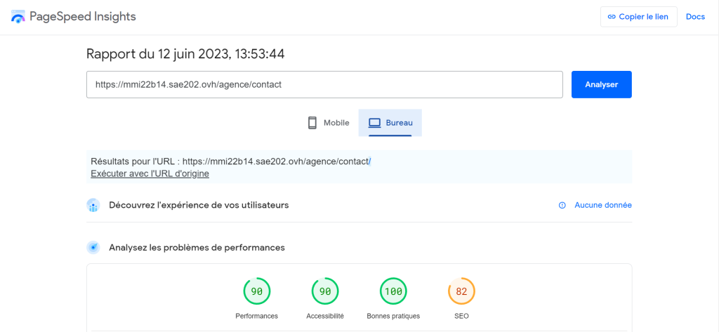
Task: Click Analysez les problèmes de performances heading
Action: point(197,248)
